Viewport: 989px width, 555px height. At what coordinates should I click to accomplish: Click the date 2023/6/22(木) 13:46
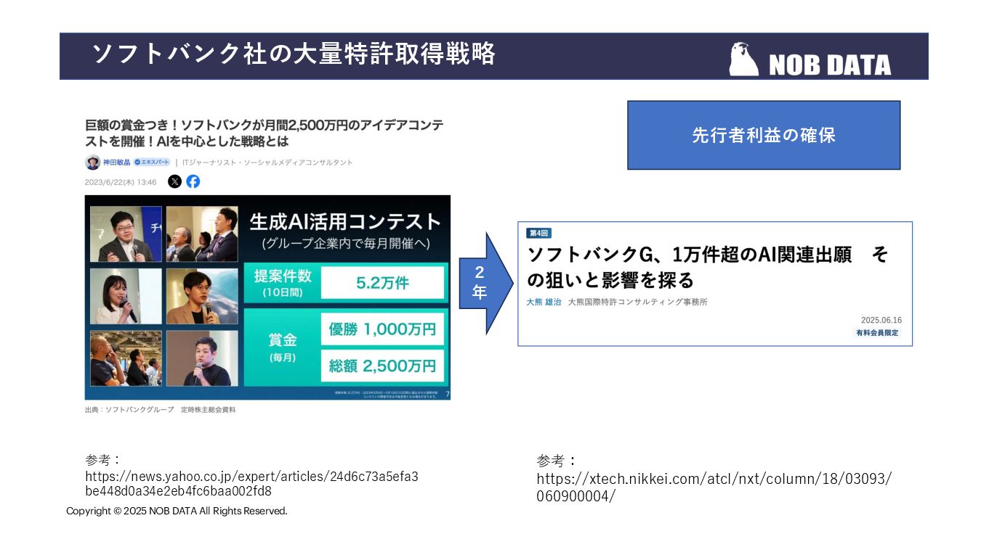(121, 182)
